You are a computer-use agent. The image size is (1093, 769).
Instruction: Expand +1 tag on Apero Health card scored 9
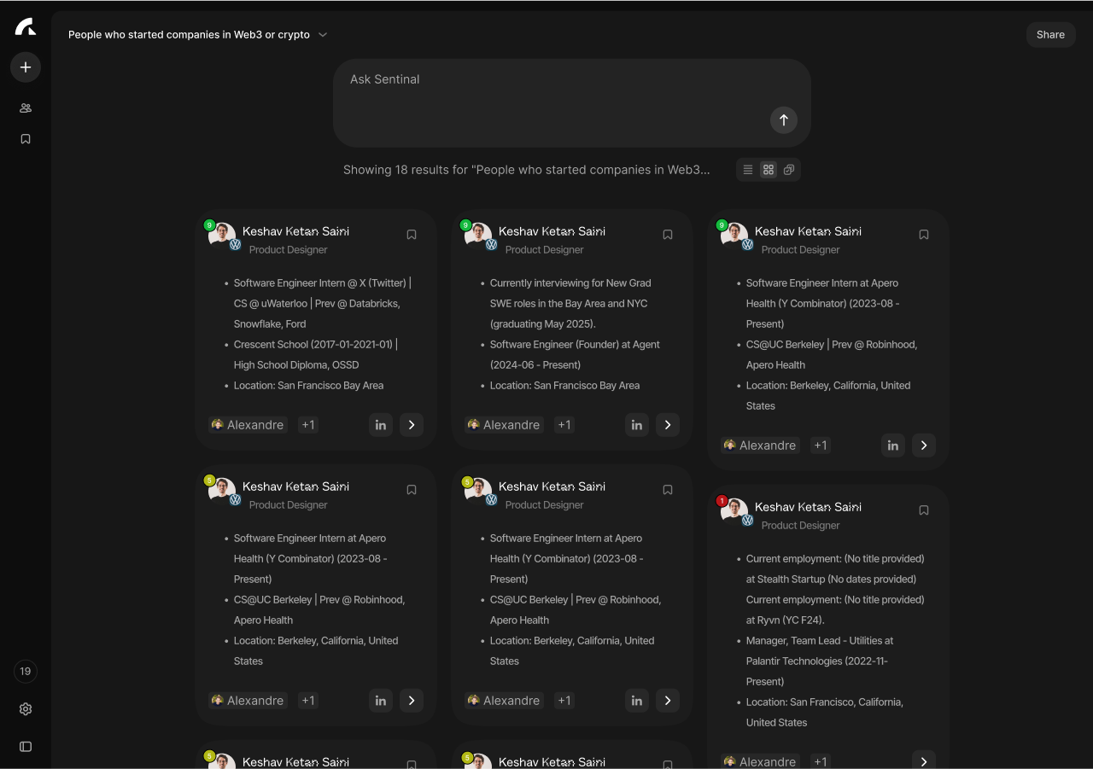coord(821,446)
